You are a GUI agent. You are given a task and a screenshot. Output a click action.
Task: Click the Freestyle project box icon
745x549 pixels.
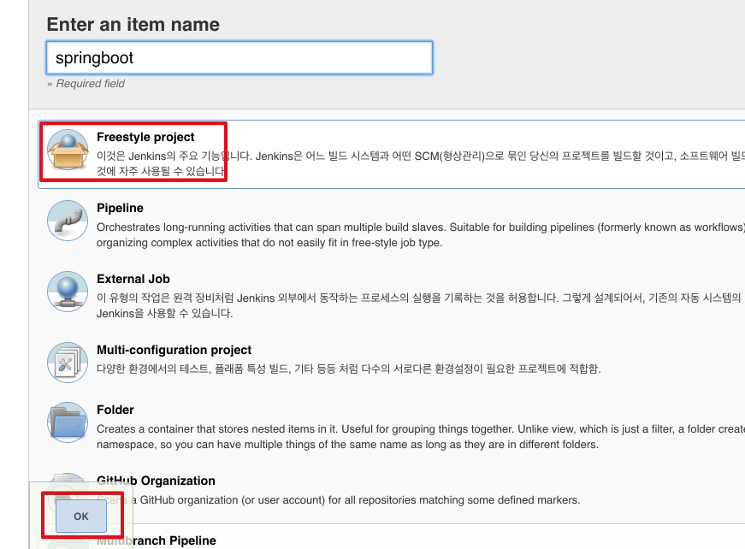point(68,150)
